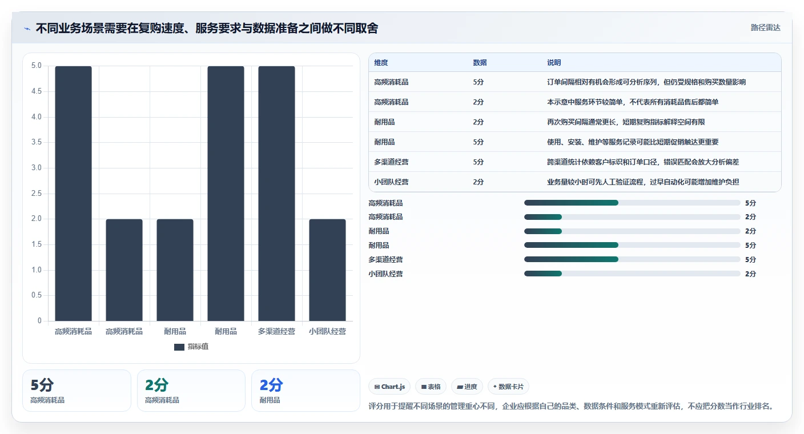The height and width of the screenshot is (434, 804).
Task: Click the 小团队经营 label on the chart axis
Action: pyautogui.click(x=327, y=331)
